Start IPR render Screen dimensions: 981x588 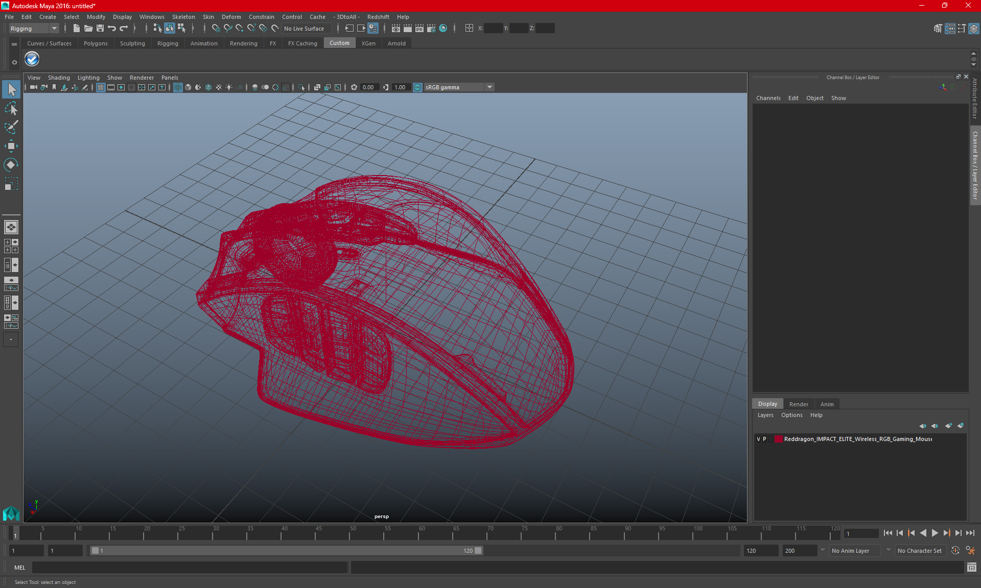(x=419, y=29)
